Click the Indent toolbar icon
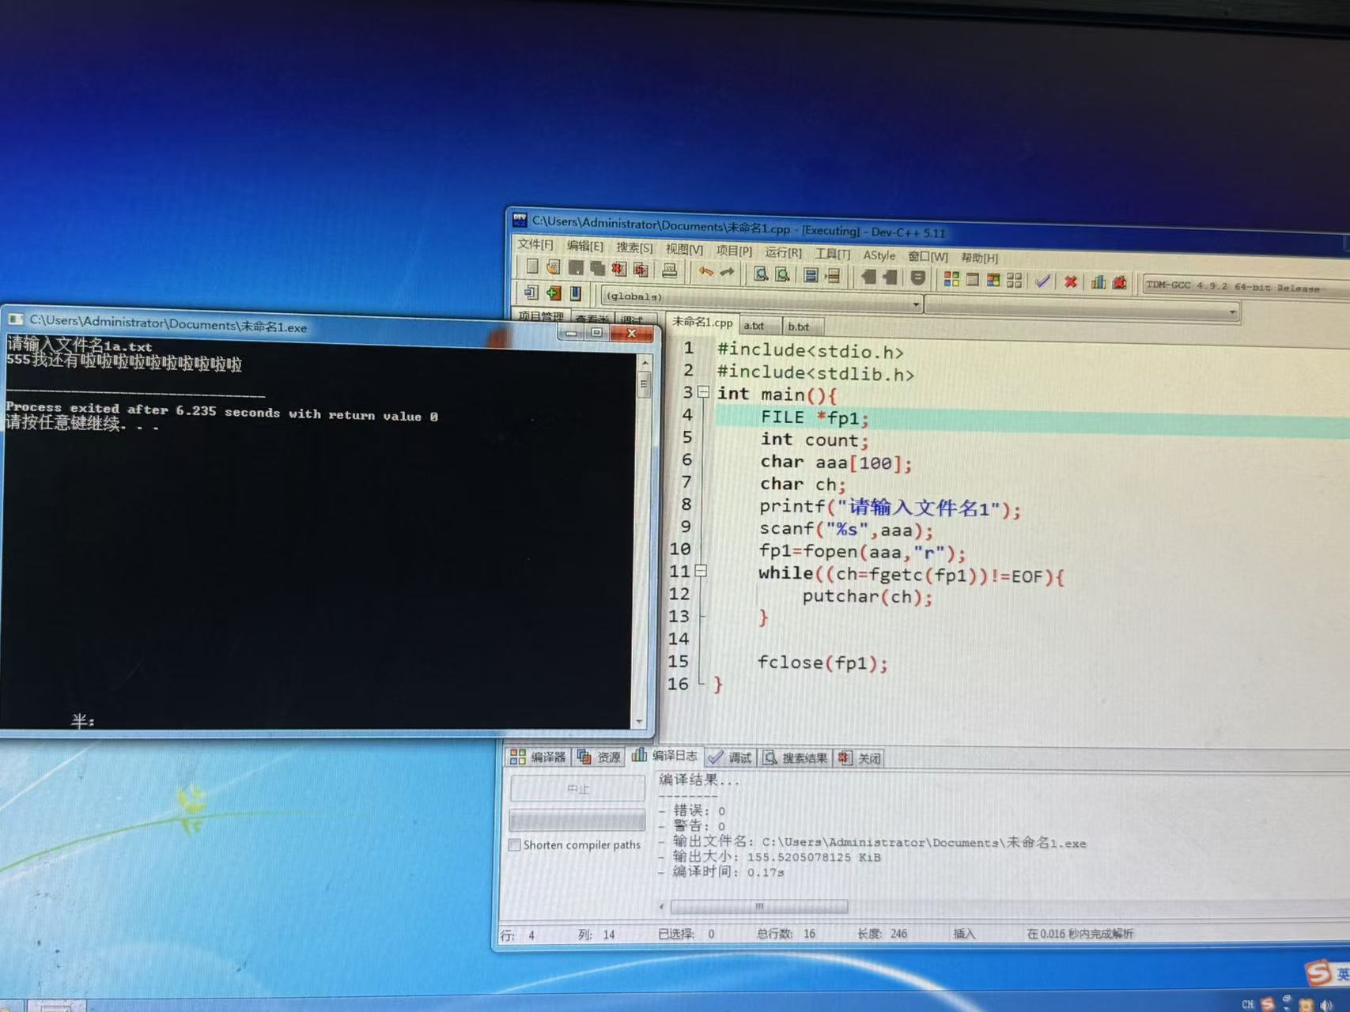This screenshot has height=1012, width=1350. [868, 277]
